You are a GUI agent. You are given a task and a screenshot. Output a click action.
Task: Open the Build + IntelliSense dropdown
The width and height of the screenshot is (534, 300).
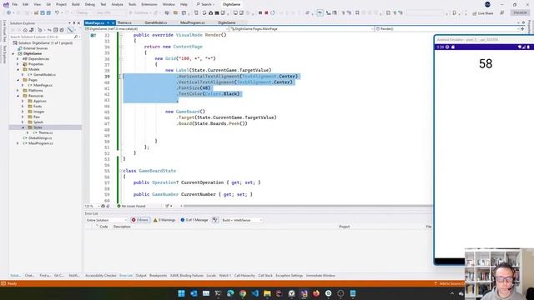pos(242,220)
